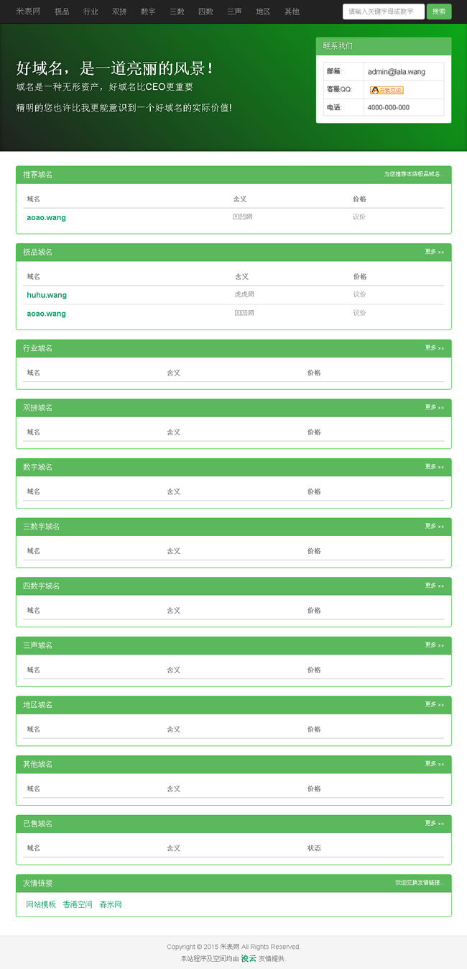The image size is (467, 969).
Task: Open the huhu.wang domain details
Action: click(x=46, y=295)
